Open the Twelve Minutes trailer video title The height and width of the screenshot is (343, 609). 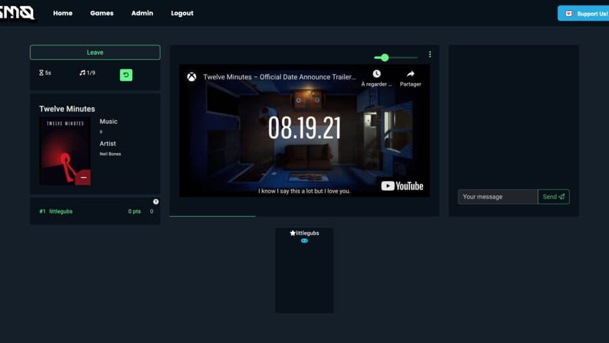[x=279, y=77]
